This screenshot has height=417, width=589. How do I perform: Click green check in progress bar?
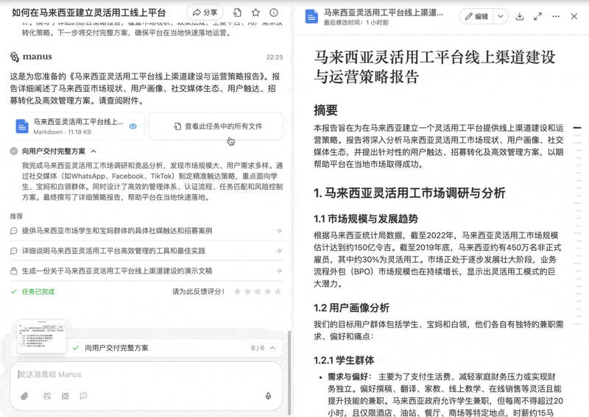76,348
